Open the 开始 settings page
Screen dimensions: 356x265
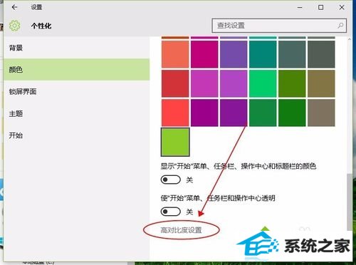point(76,135)
